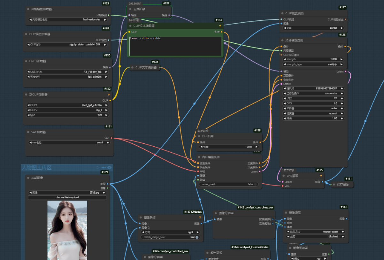This screenshot has height=260, width=384.
Task: Increase 步数 value with its right arrow
Action: tap(342, 99)
